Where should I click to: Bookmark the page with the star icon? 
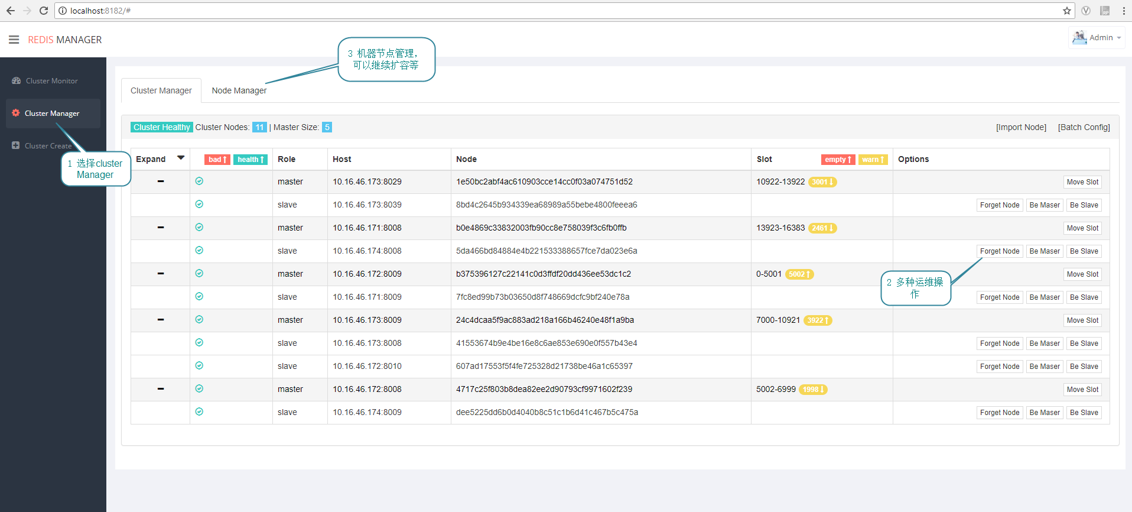point(1067,11)
